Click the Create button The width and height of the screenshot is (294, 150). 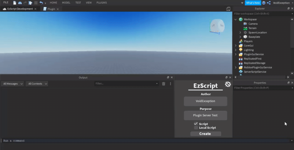click(x=206, y=134)
